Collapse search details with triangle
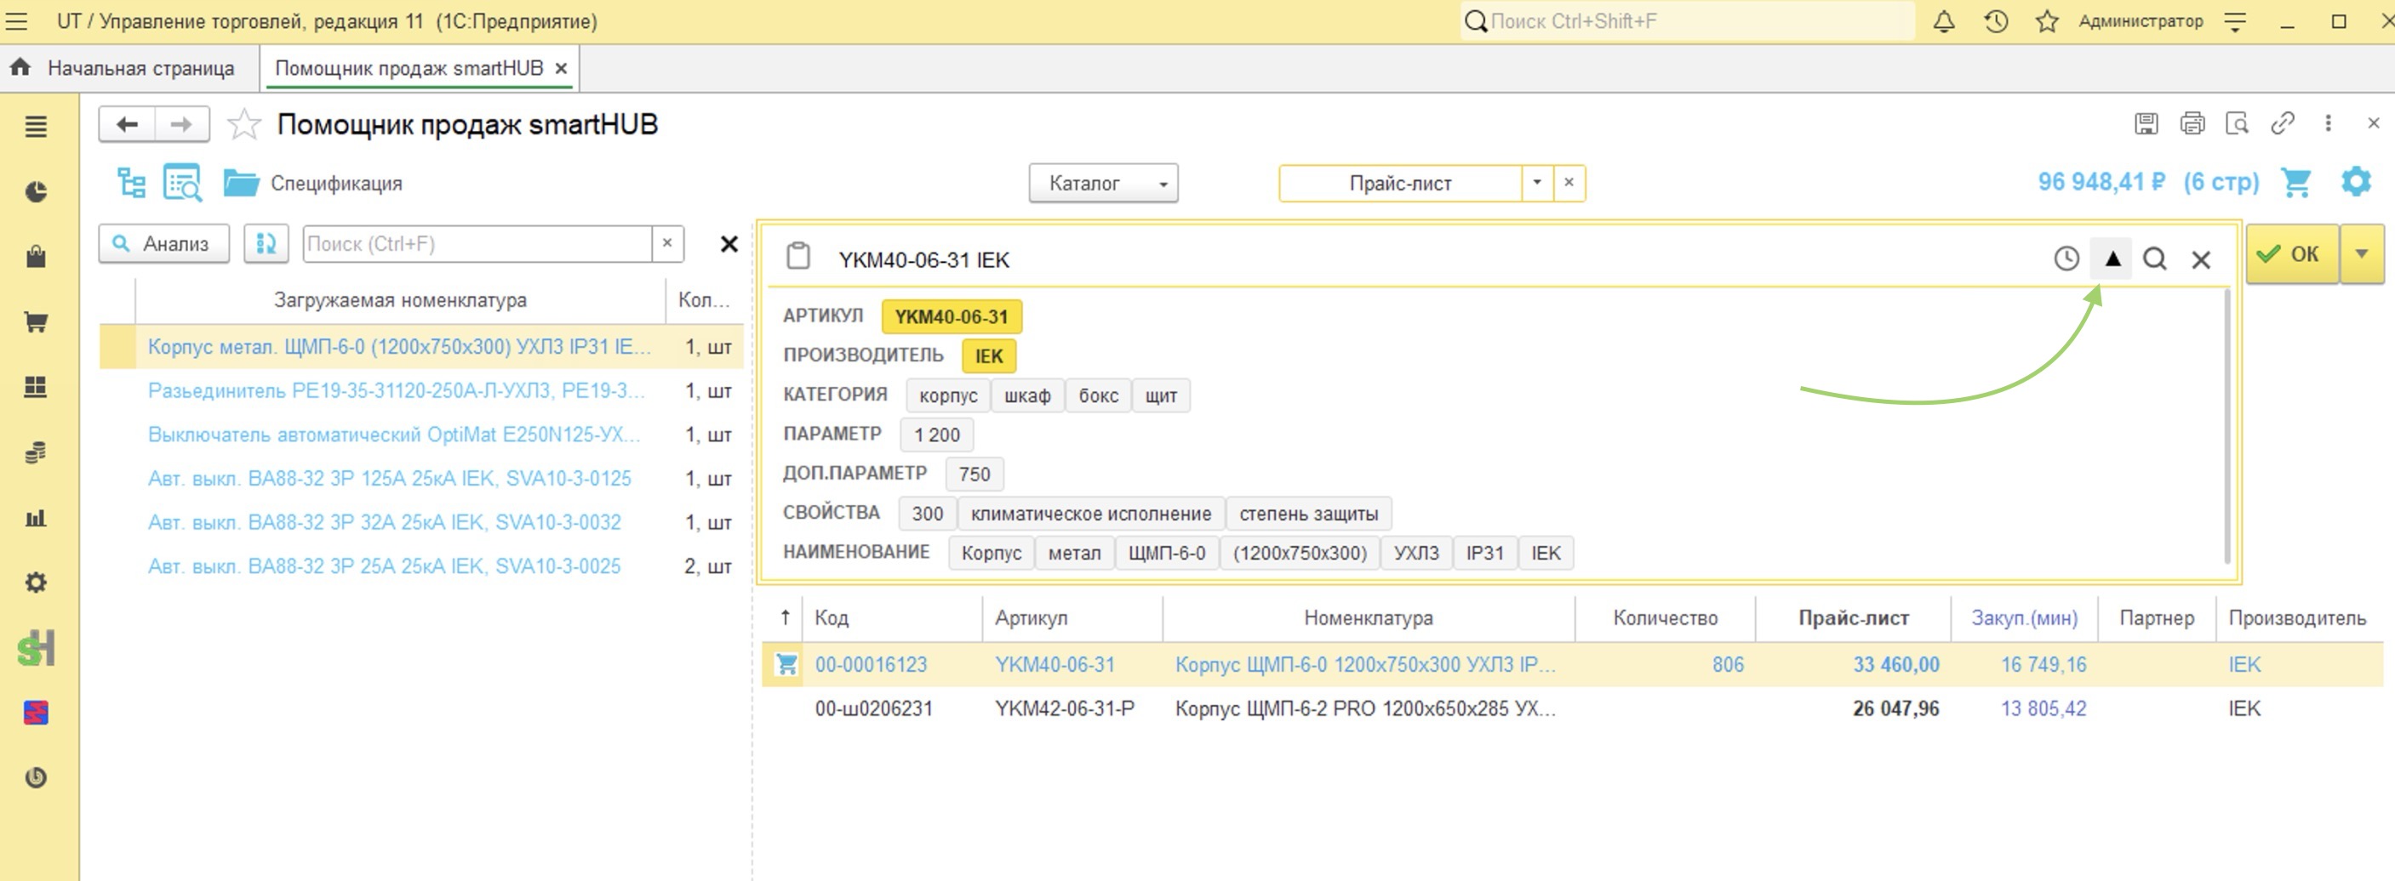The width and height of the screenshot is (2395, 881). (x=2112, y=259)
